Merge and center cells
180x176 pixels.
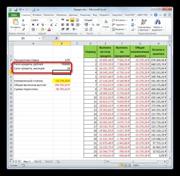78,25
